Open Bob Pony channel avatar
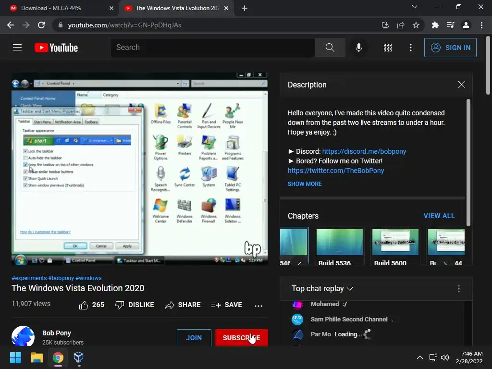The image size is (492, 369). pos(23,336)
